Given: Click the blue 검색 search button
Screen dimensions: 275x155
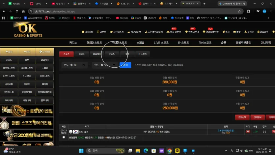Looking at the screenshot, I should tap(125, 65).
